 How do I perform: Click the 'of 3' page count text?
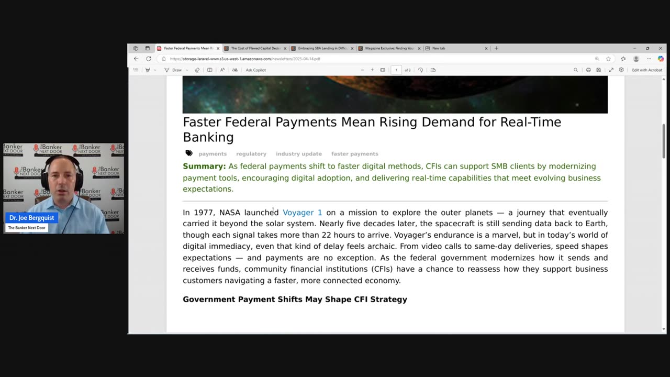click(x=408, y=70)
